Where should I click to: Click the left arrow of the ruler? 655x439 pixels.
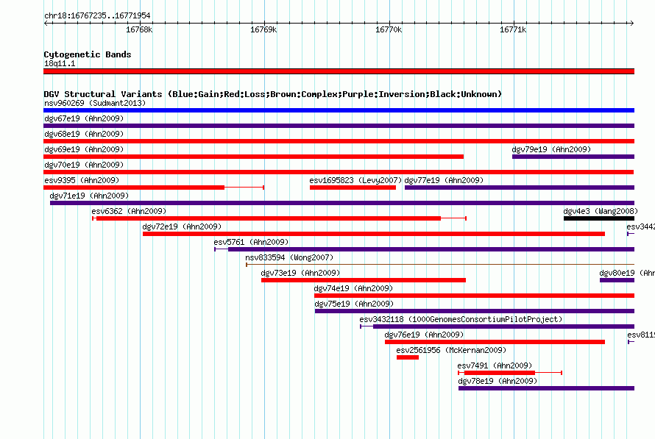point(46,23)
